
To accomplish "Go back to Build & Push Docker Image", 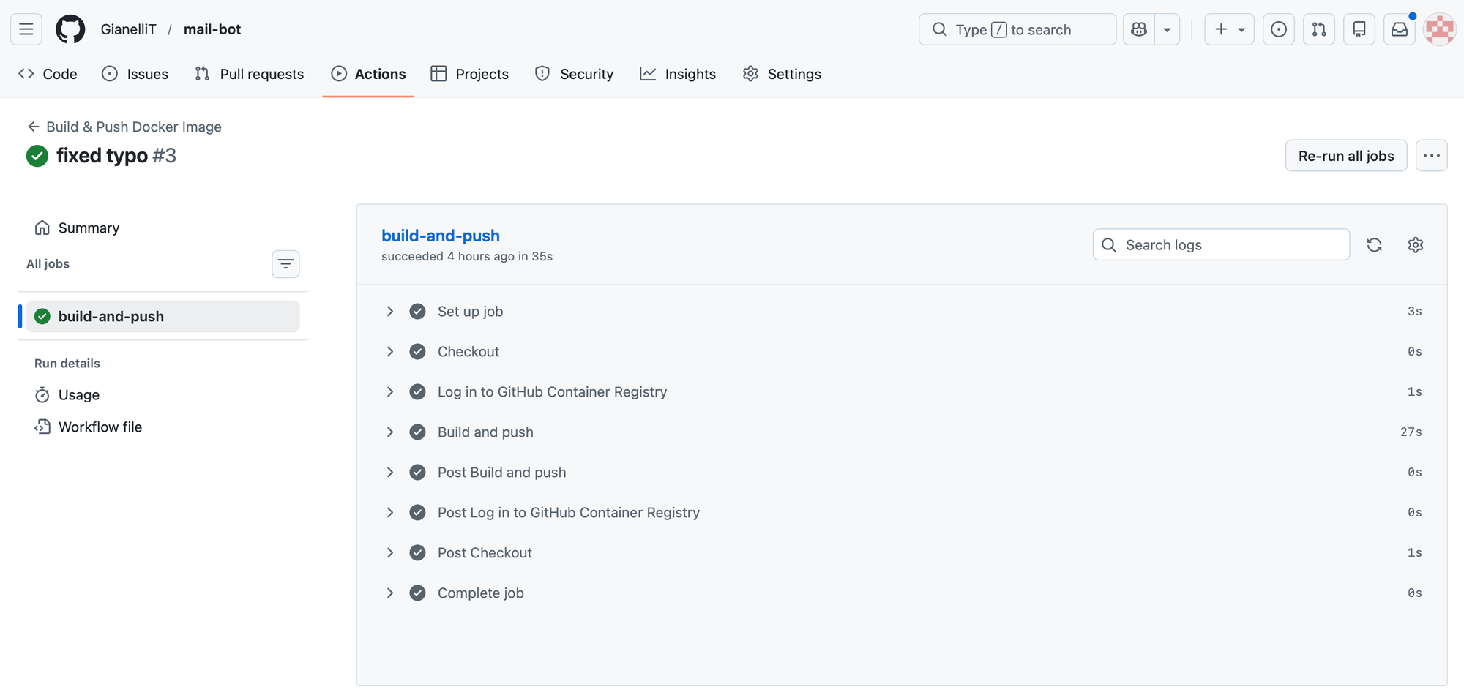I will 124,127.
